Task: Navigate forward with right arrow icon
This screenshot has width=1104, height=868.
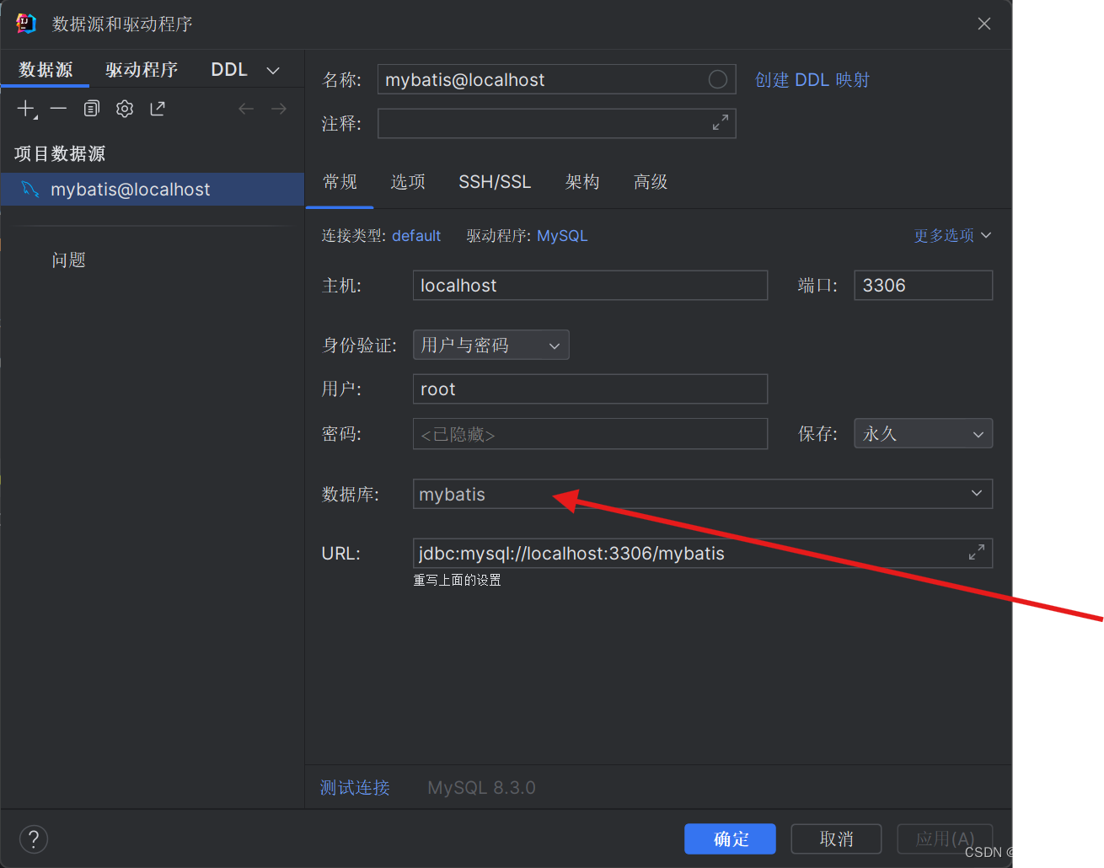Action: click(279, 109)
